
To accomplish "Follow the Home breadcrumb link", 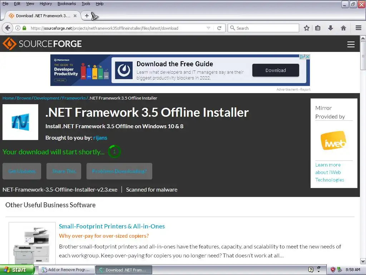I will coord(8,98).
